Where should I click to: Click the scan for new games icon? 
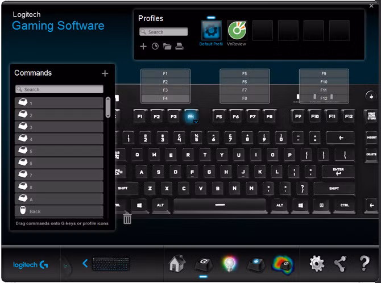pyautogui.click(x=155, y=46)
